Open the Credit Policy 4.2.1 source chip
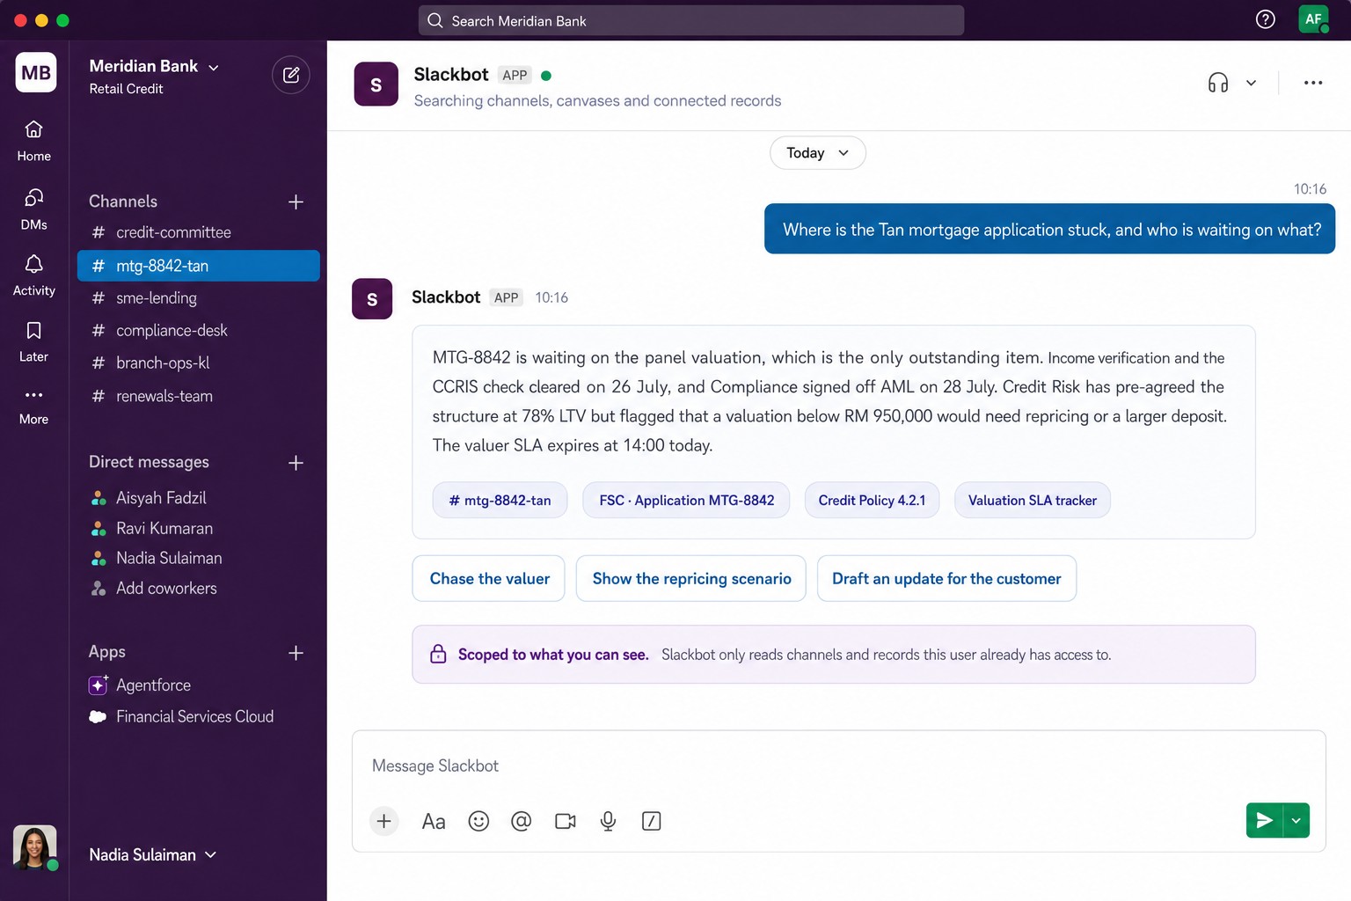Screen dimensions: 1351x901 pos(872,500)
